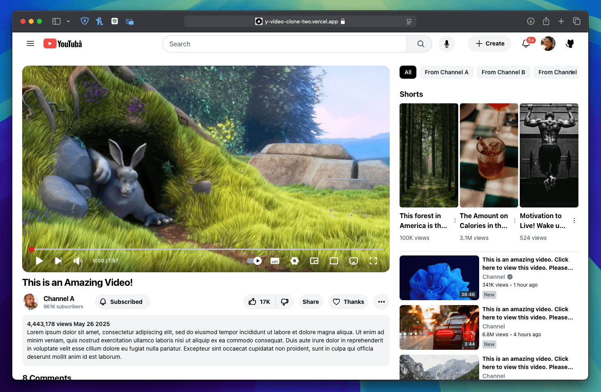Click the Create button
This screenshot has width=601, height=392.
(x=489, y=43)
